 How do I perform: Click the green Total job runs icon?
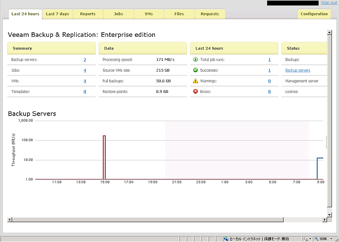click(x=195, y=59)
